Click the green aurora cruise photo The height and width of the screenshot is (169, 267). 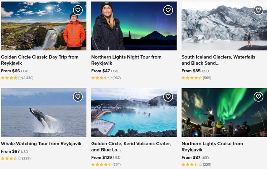[224, 112]
